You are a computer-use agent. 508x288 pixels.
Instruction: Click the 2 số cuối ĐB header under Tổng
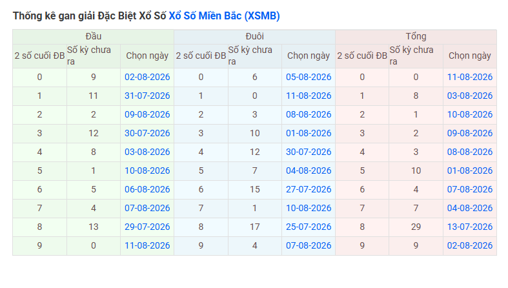pyautogui.click(x=362, y=56)
